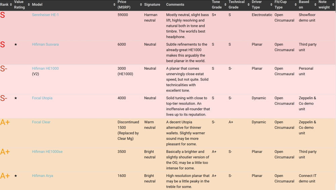Open the Focal Clear link
Screen dimensions: 336x190
pyautogui.click(x=41, y=122)
